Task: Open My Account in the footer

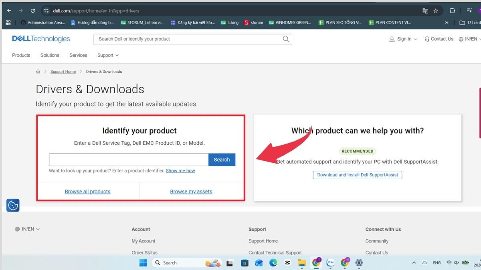Action: (143, 241)
